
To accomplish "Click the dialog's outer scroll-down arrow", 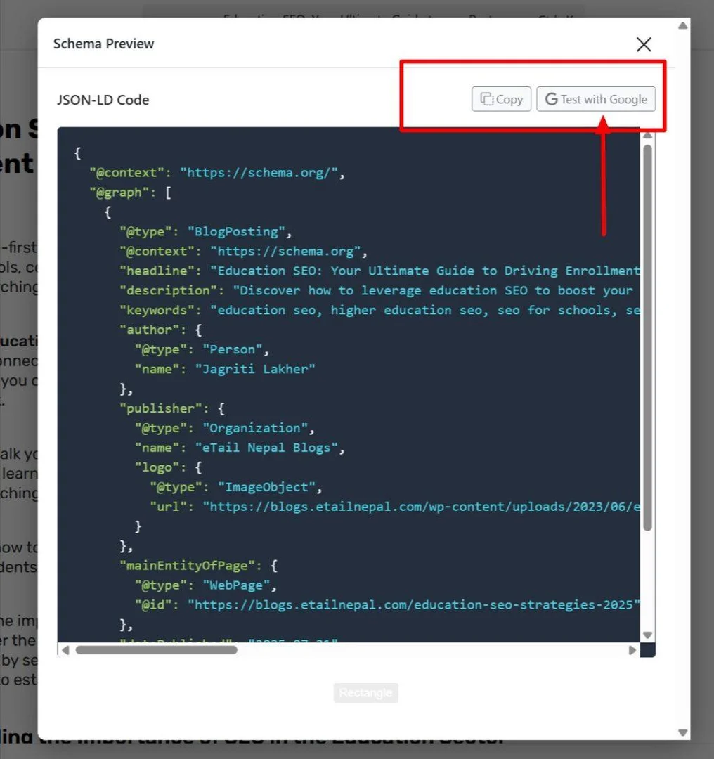I will 682,732.
